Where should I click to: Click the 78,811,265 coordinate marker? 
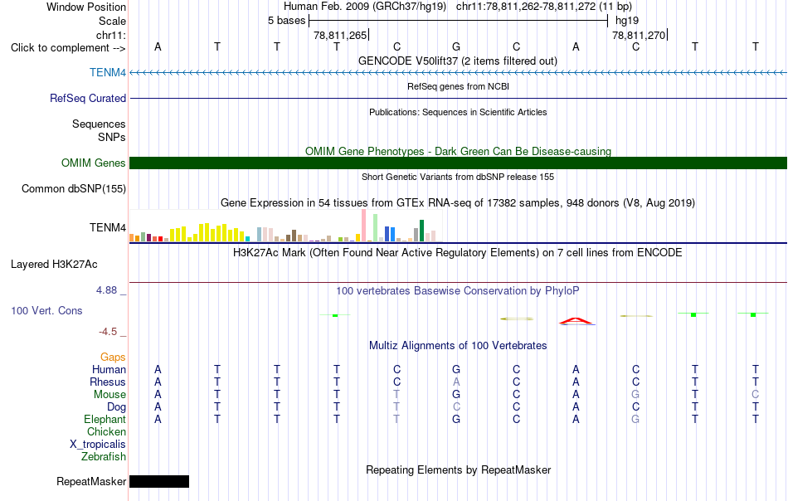pyautogui.click(x=340, y=35)
